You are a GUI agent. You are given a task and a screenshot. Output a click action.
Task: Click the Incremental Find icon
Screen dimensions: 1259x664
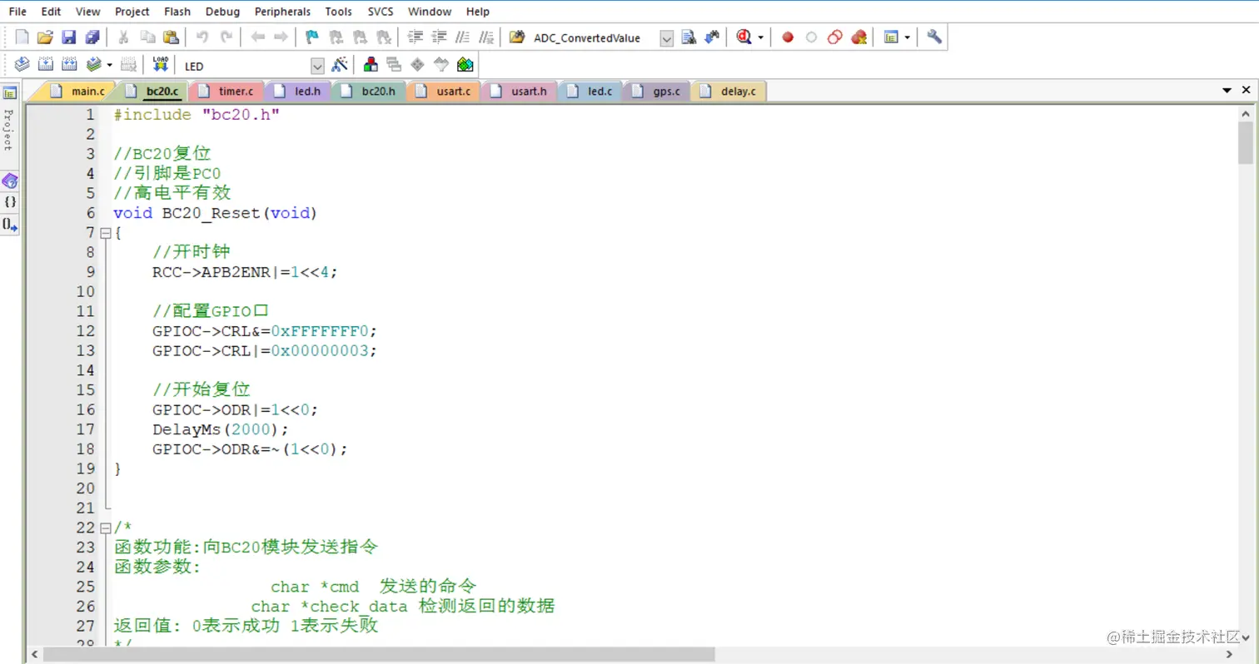(x=712, y=37)
